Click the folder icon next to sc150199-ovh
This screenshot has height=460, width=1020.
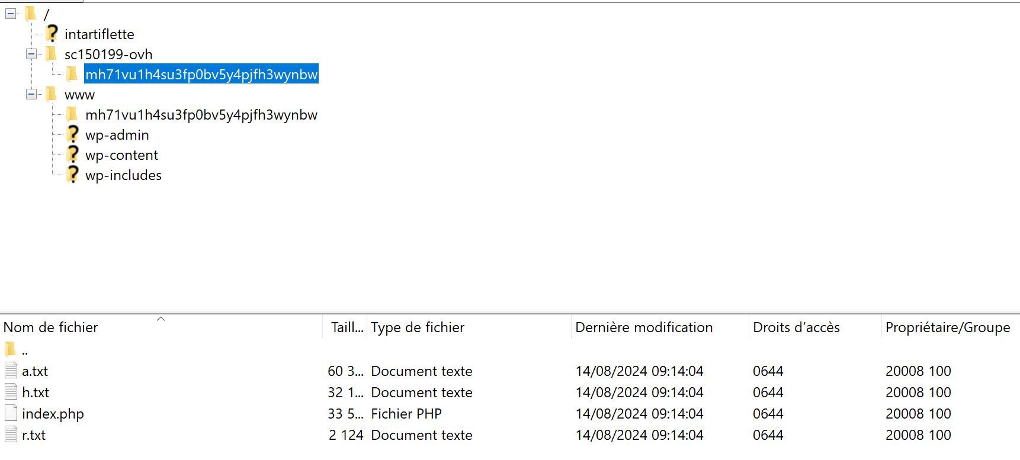(x=52, y=54)
